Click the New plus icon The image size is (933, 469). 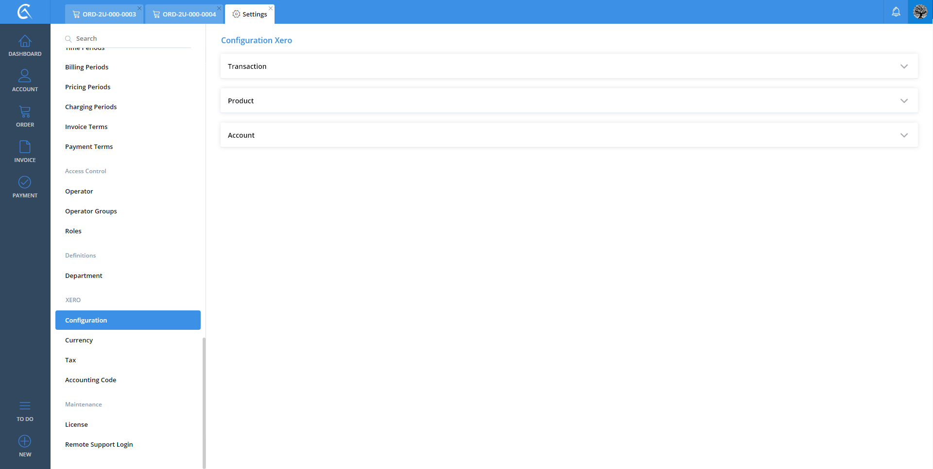[x=25, y=441]
